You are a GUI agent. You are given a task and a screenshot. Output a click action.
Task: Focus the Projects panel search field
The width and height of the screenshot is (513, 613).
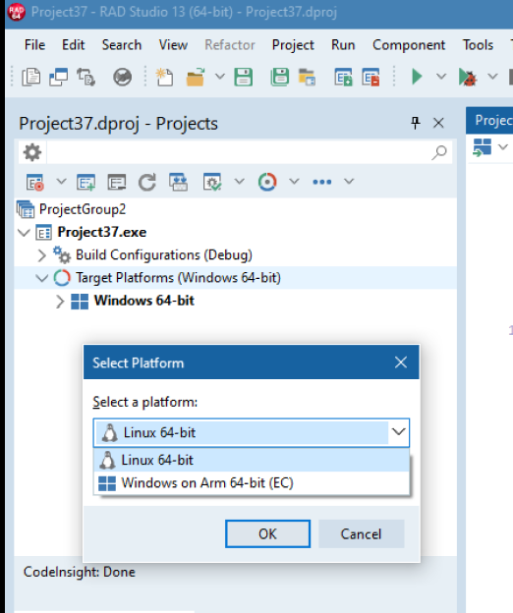click(x=237, y=152)
